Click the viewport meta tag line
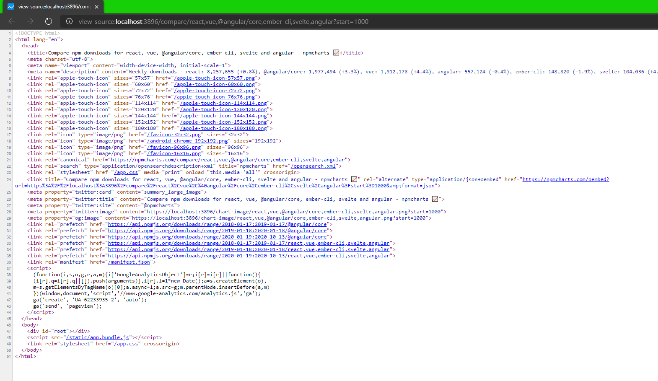 point(129,65)
